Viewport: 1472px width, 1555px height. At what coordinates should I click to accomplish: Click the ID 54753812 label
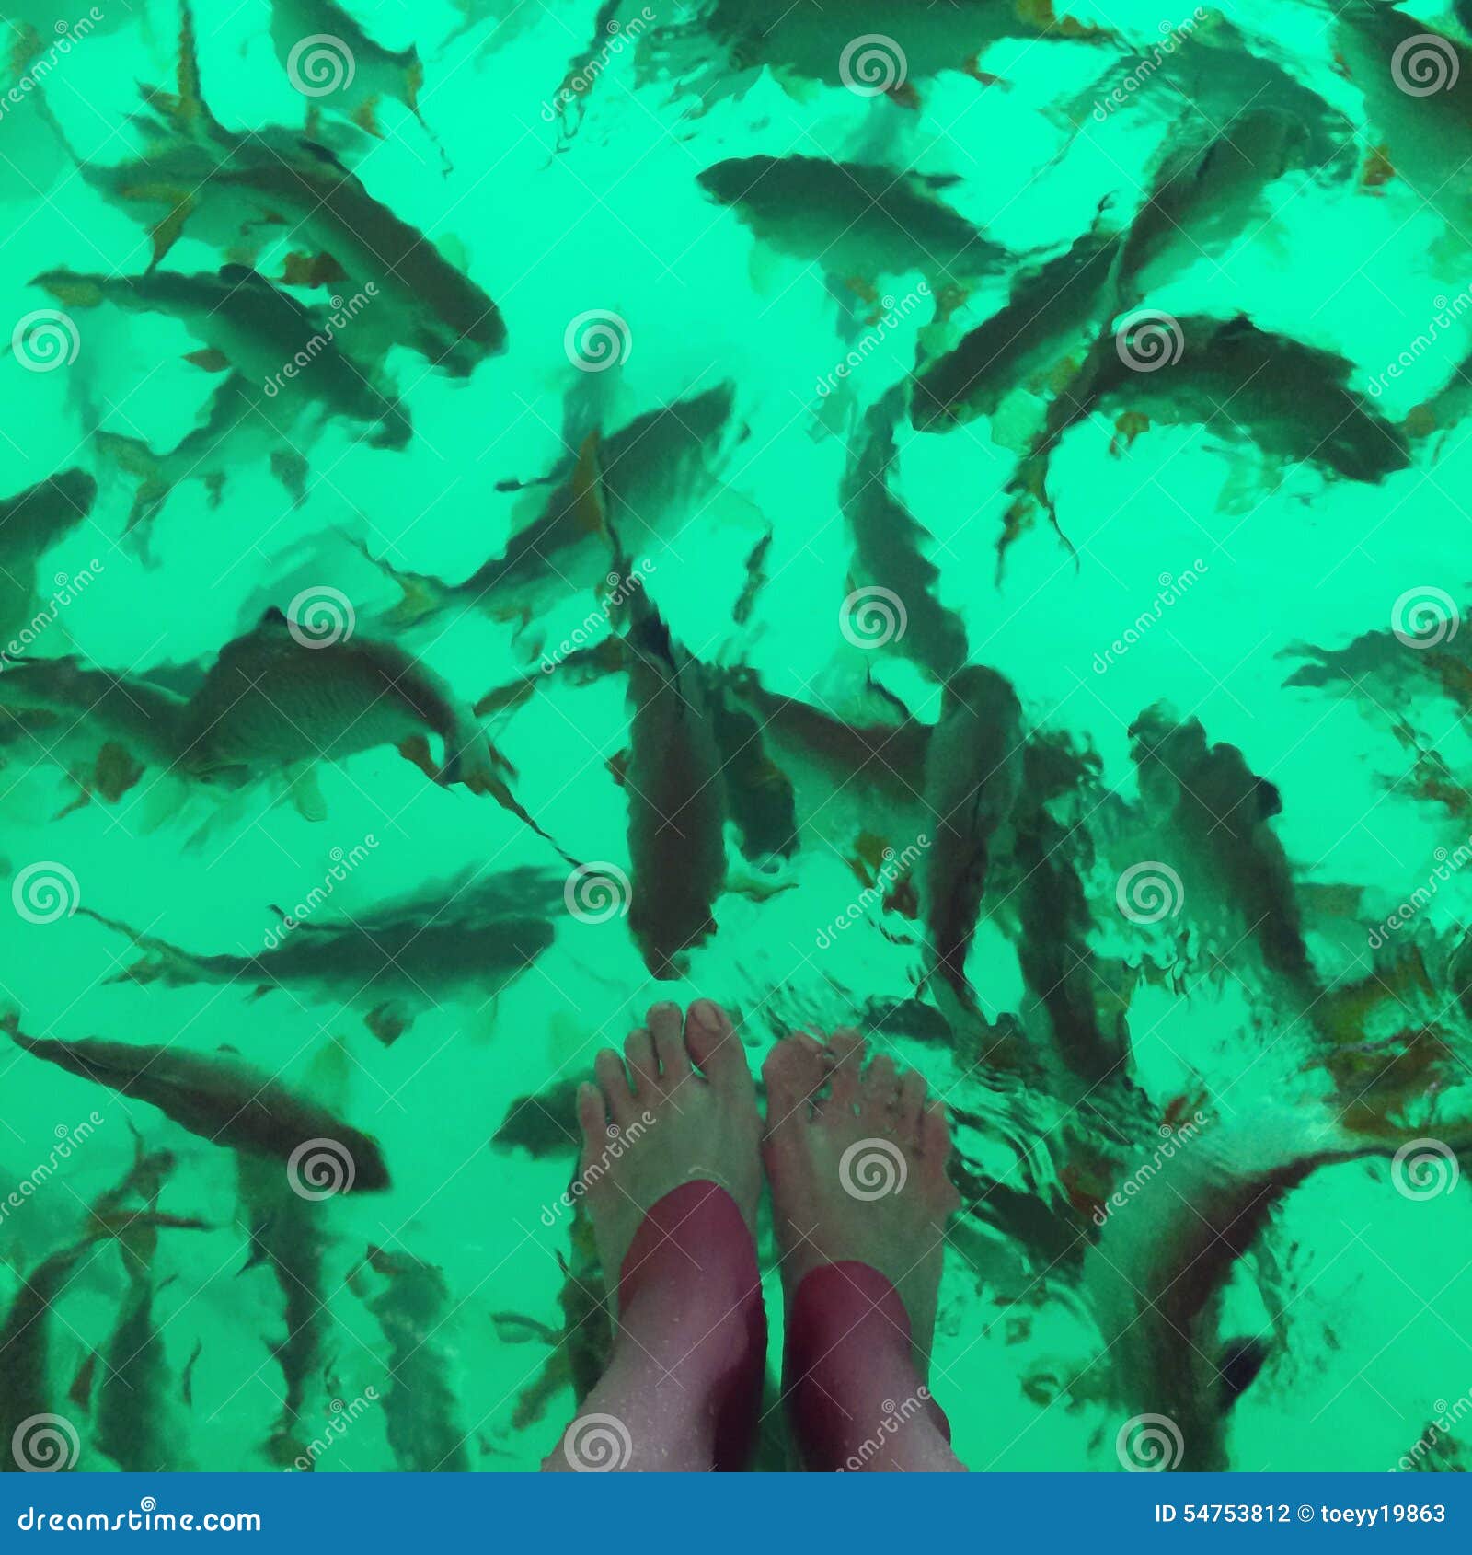1224,1514
